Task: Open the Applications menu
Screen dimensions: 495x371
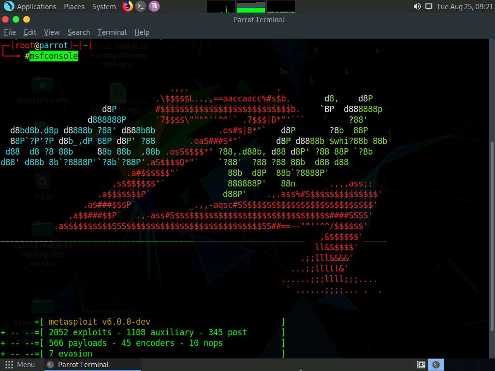Action: 36,7
